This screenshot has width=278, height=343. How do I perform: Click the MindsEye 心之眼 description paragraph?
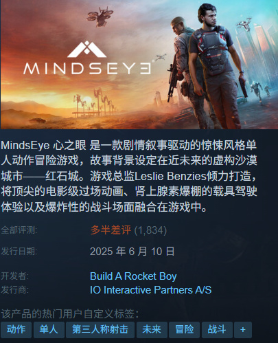point(129,176)
